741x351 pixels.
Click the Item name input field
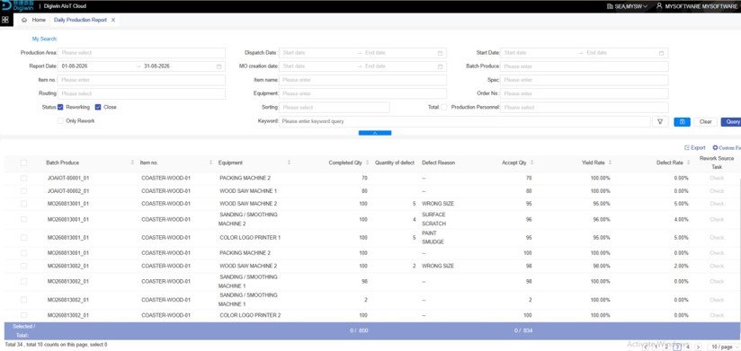[363, 80]
